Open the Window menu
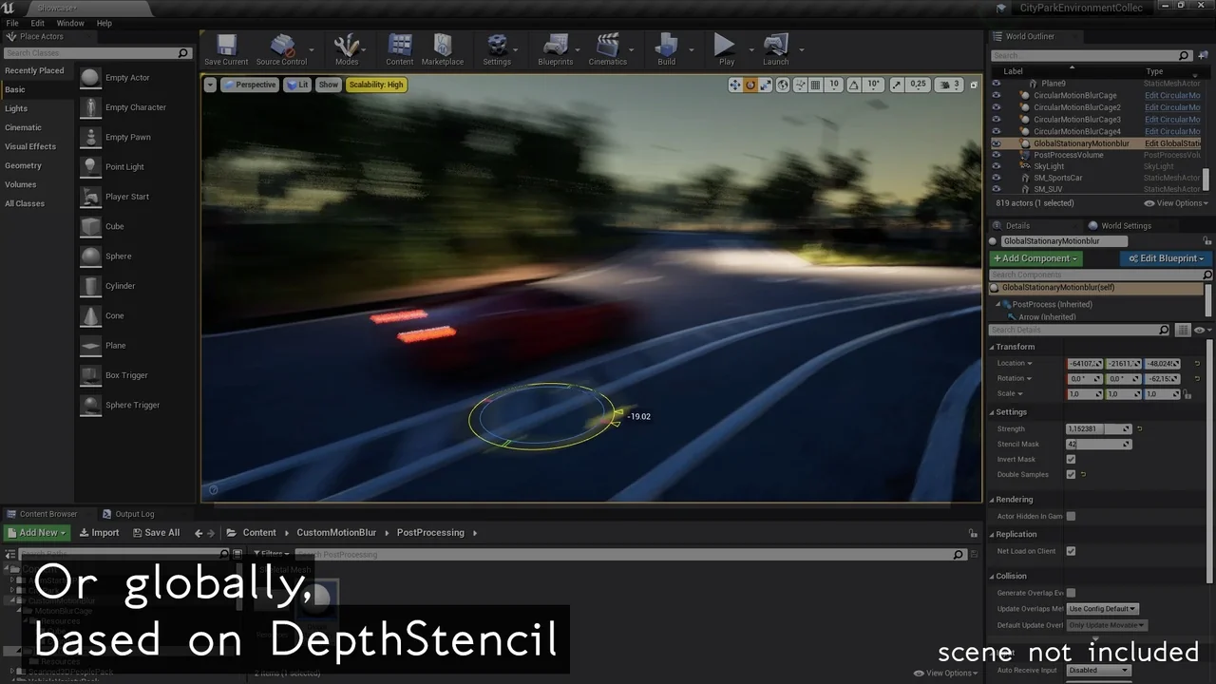The width and height of the screenshot is (1216, 684). click(x=70, y=23)
